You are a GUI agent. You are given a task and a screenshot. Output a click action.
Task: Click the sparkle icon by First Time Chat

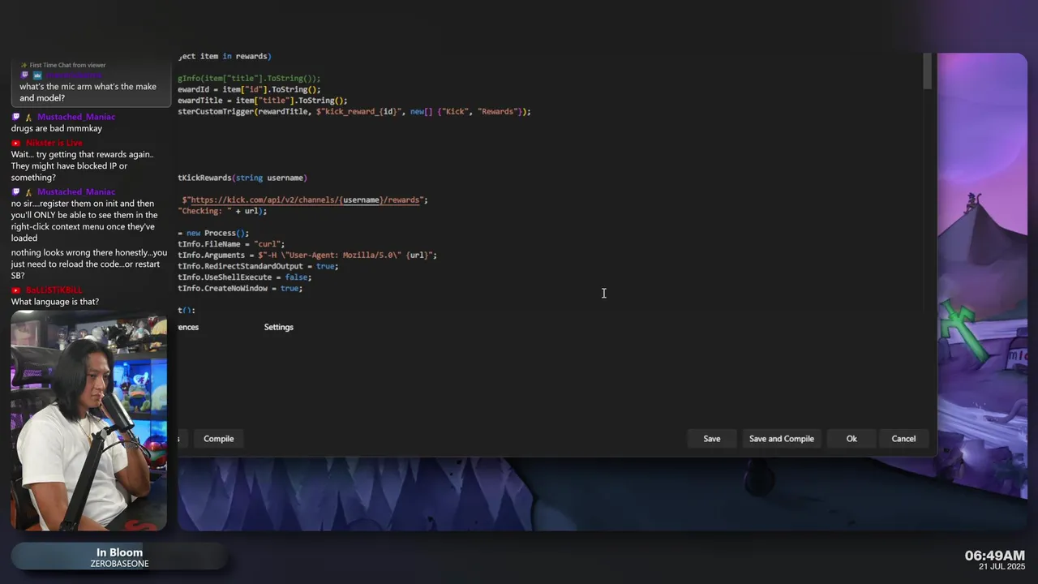24,65
